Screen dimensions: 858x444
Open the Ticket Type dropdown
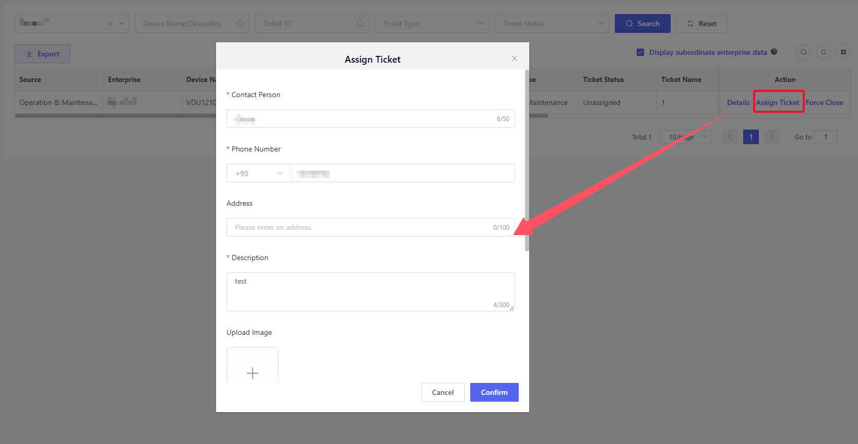pyautogui.click(x=432, y=24)
